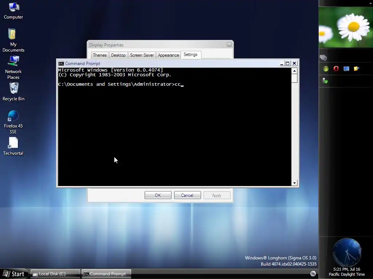The width and height of the screenshot is (373, 279).
Task: Click Apply in Display Properties
Action: tap(217, 195)
